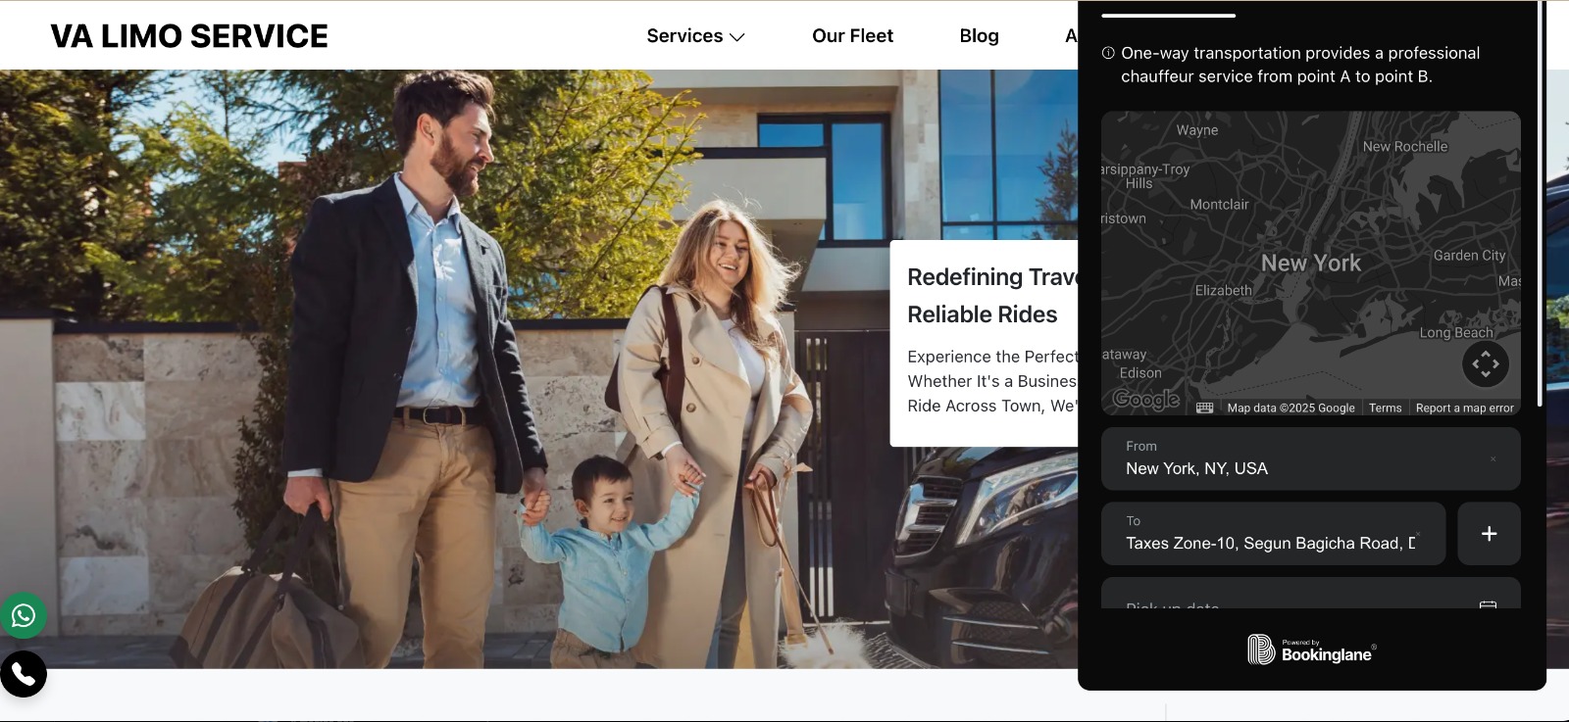Open Google Maps Terms link
This screenshot has height=722, width=1569.
[1385, 409]
